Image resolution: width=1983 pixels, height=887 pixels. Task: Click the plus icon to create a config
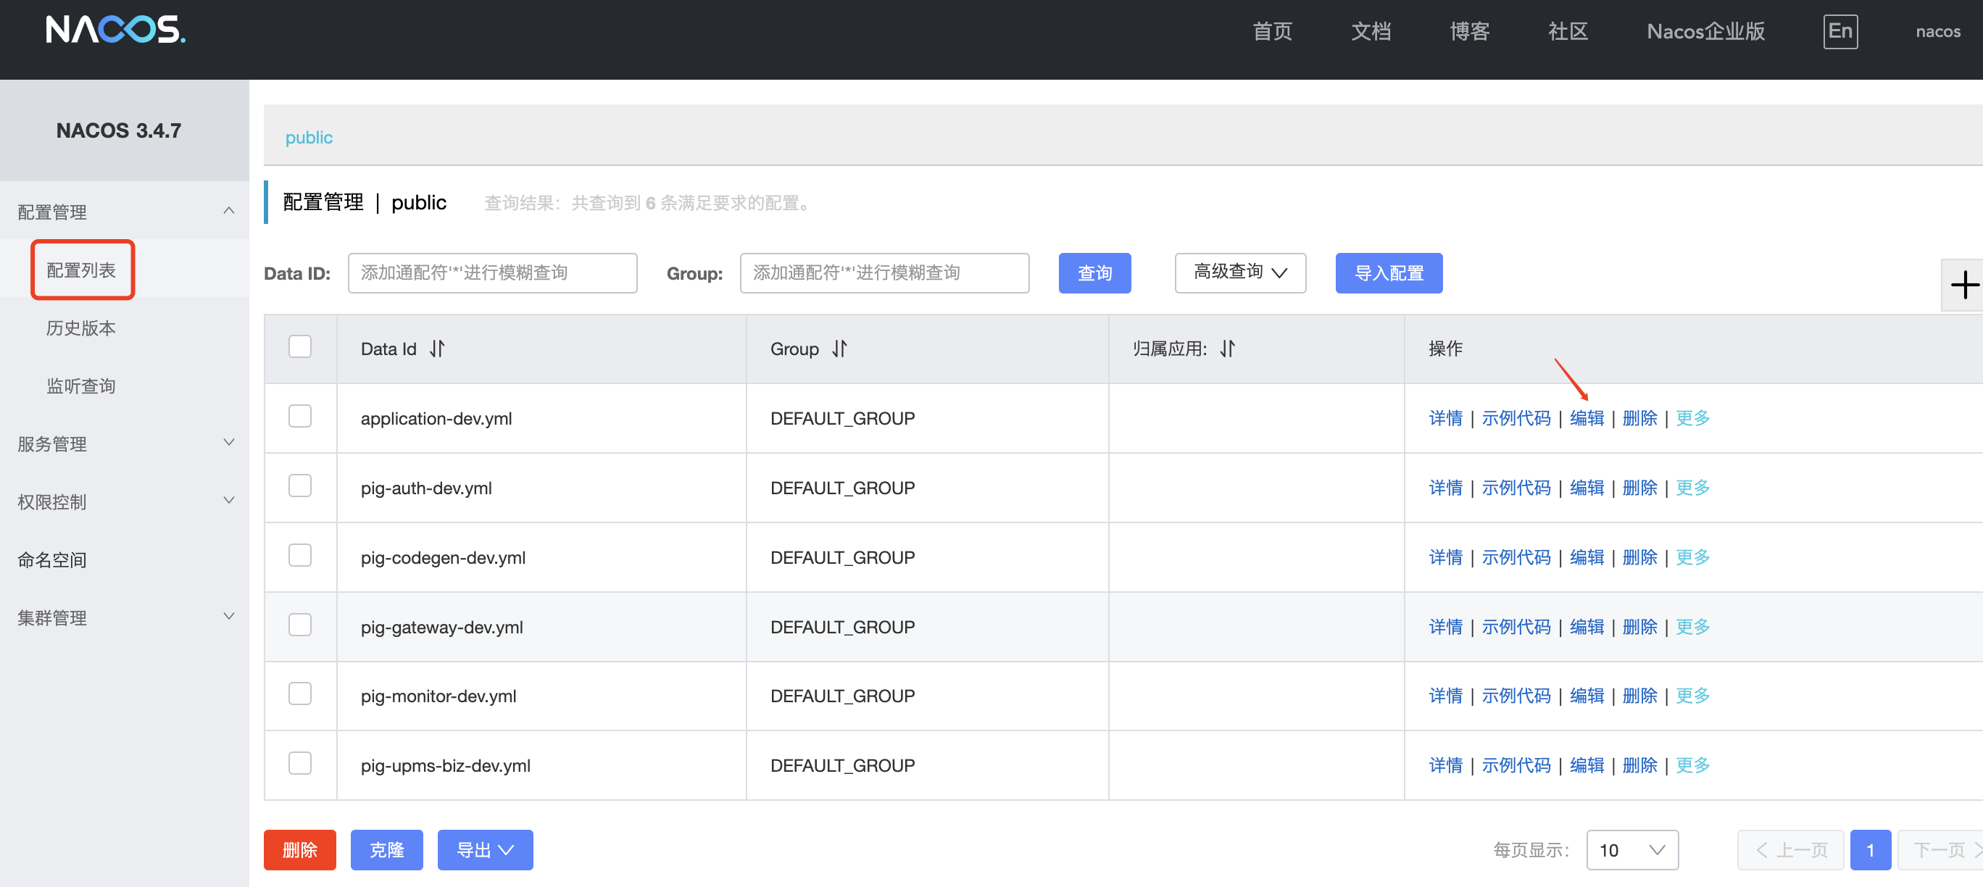click(1963, 285)
